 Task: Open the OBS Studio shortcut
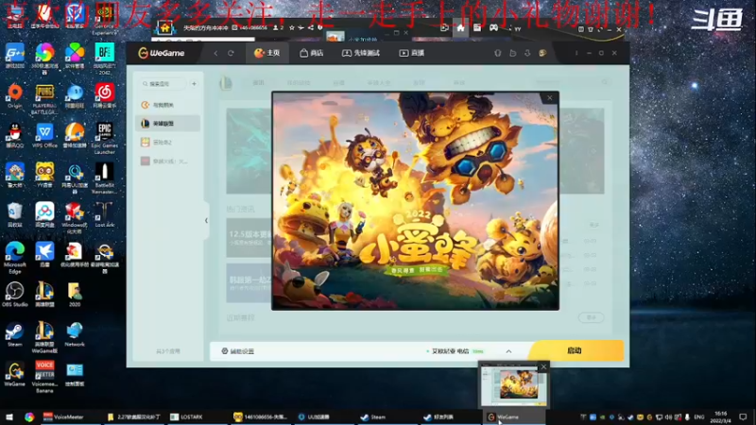point(15,294)
